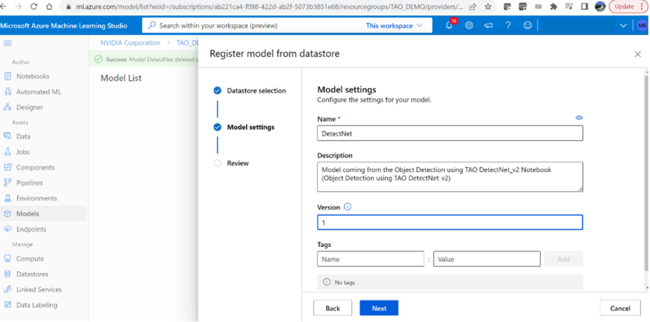This screenshot has width=650, height=322.
Task: Click the Version info icon
Action: point(347,207)
